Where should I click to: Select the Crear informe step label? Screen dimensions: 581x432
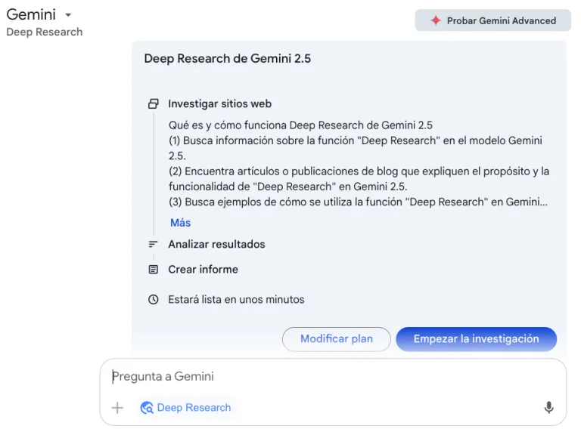[x=203, y=270]
